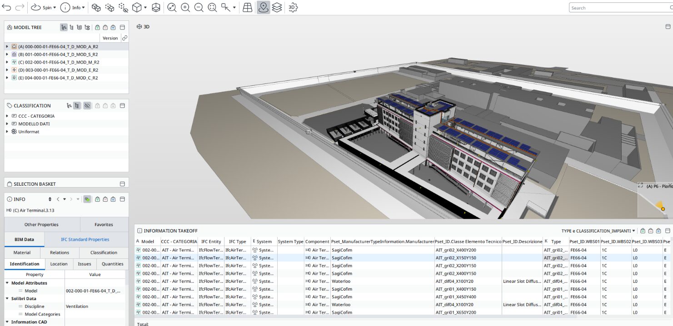Click the Zoom Out magnifier icon

[x=199, y=8]
